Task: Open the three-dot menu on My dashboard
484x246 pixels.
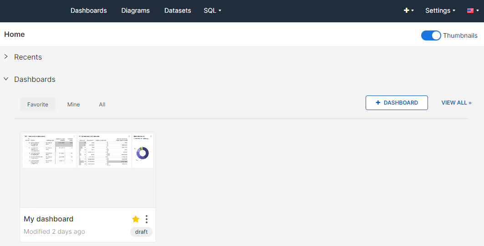Action: pos(147,219)
